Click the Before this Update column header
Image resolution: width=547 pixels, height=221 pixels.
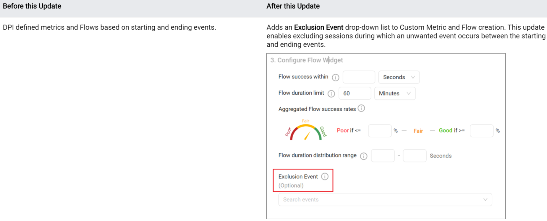[32, 6]
